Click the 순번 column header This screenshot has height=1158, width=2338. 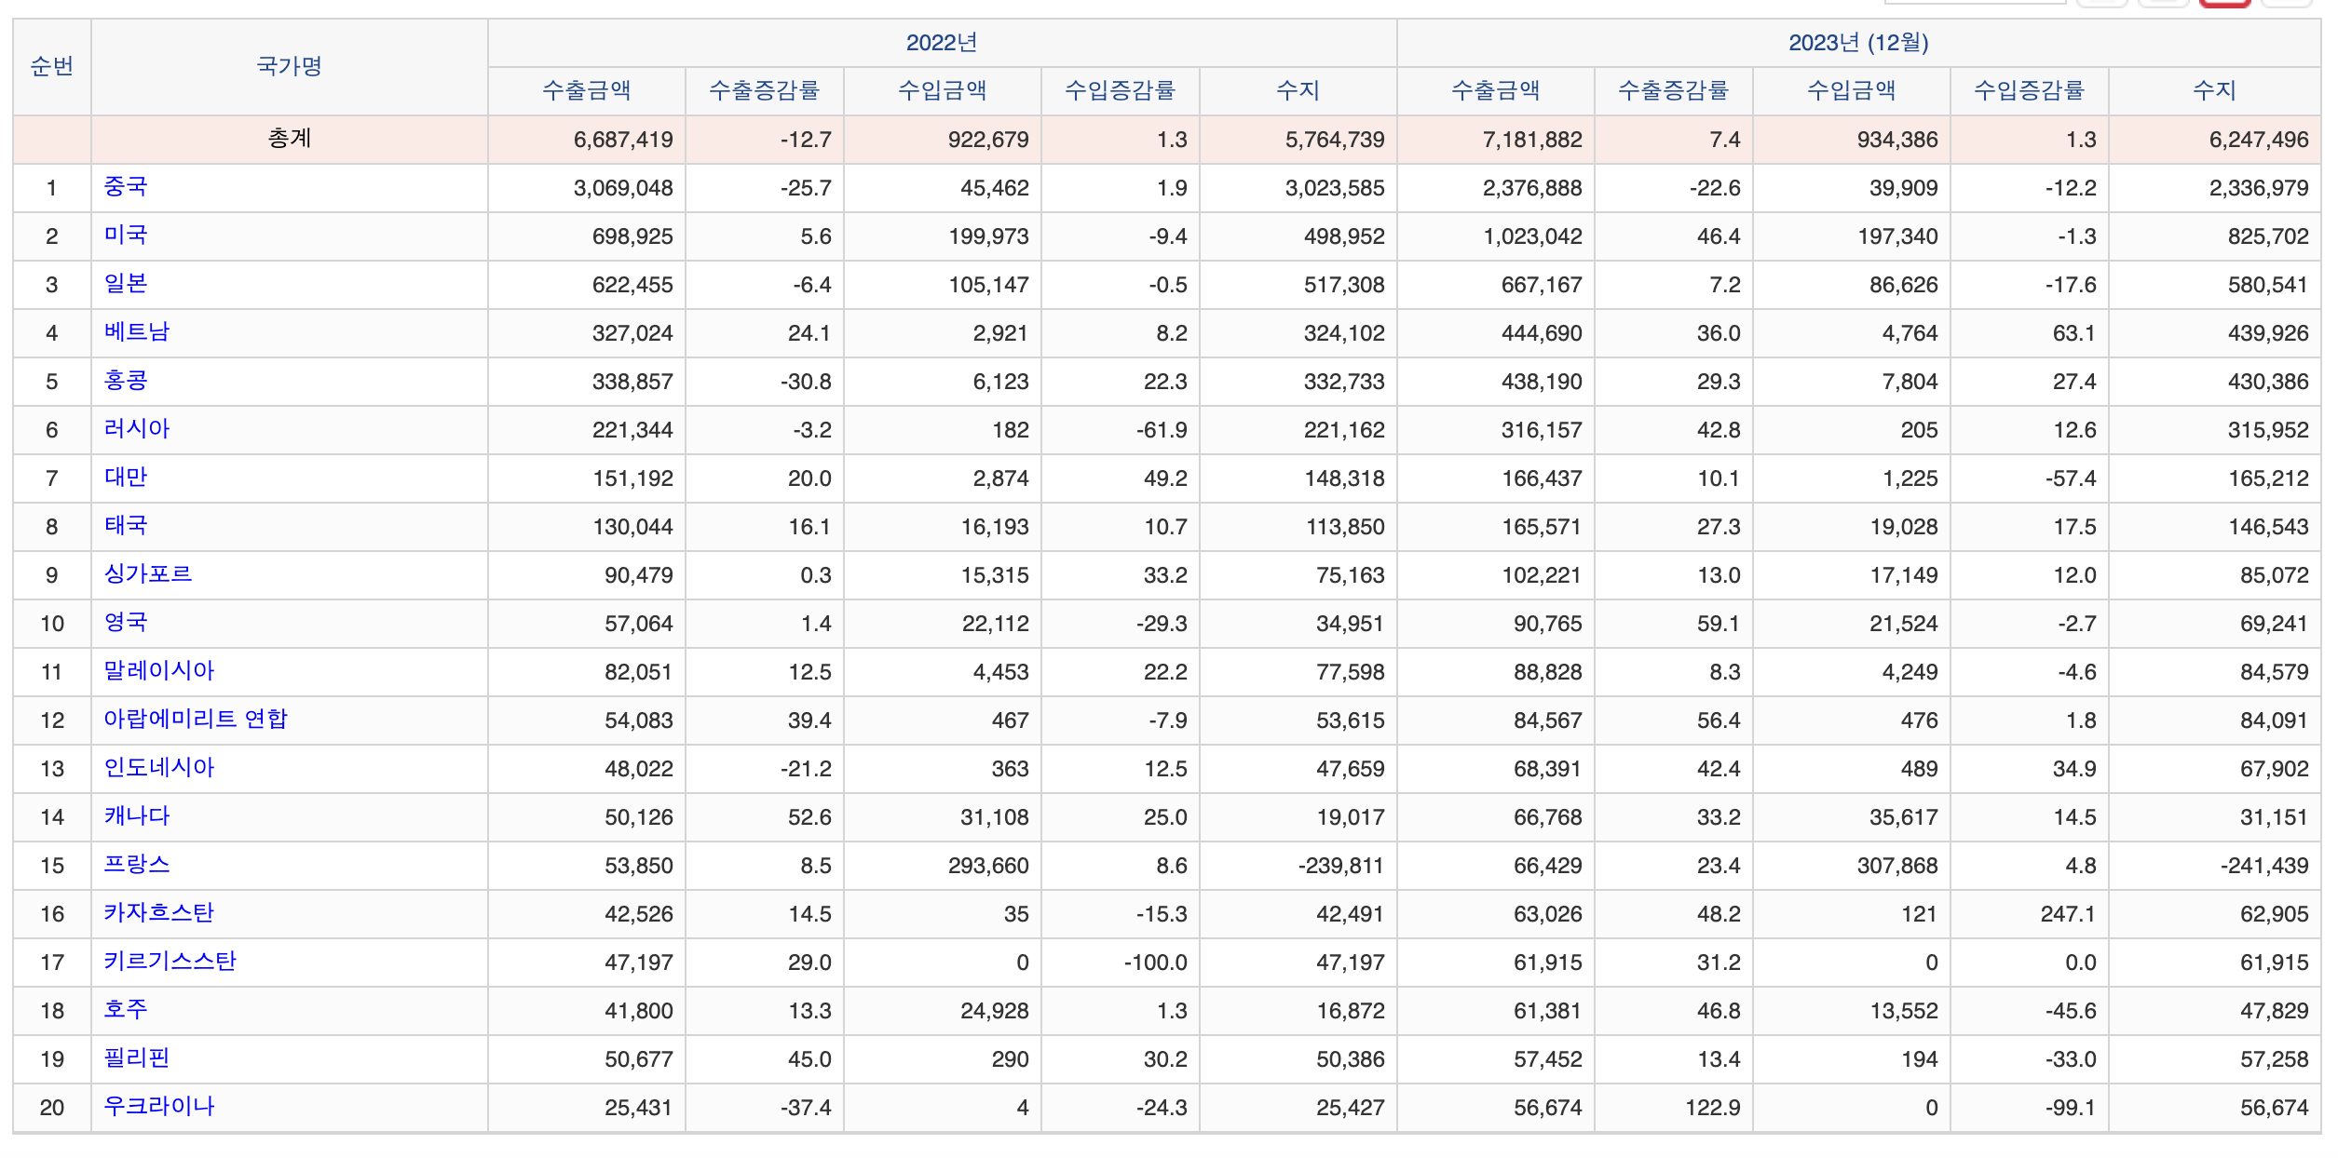(x=52, y=67)
